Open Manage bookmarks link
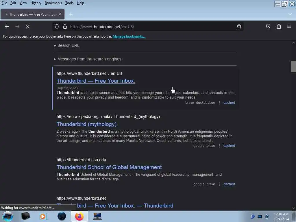 (x=129, y=36)
